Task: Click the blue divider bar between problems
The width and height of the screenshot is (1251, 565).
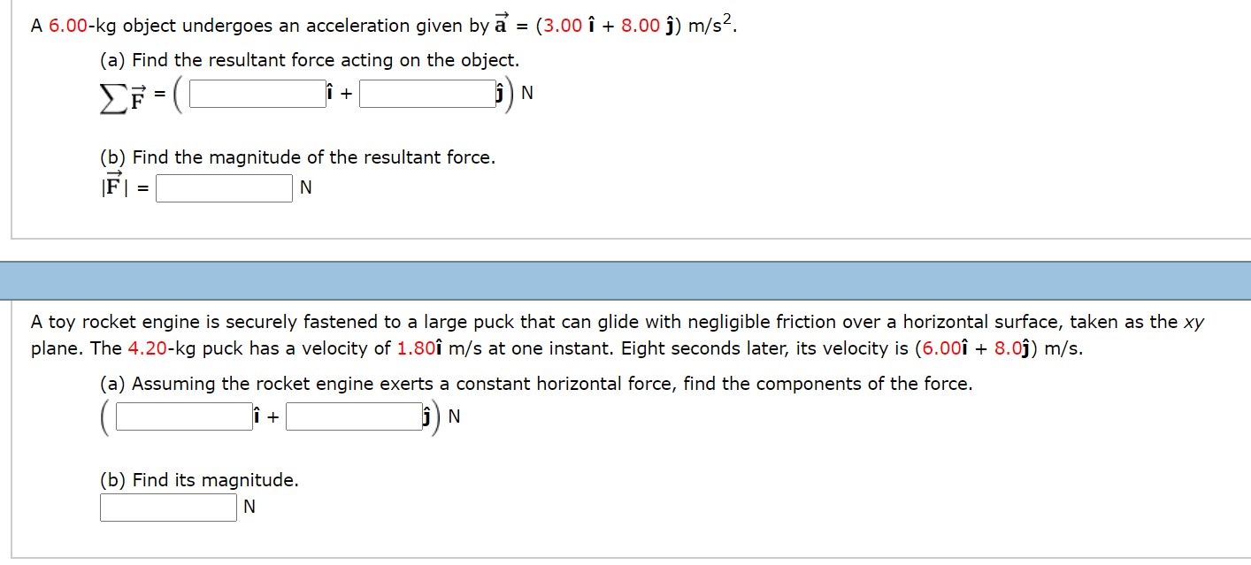Action: 625,279
